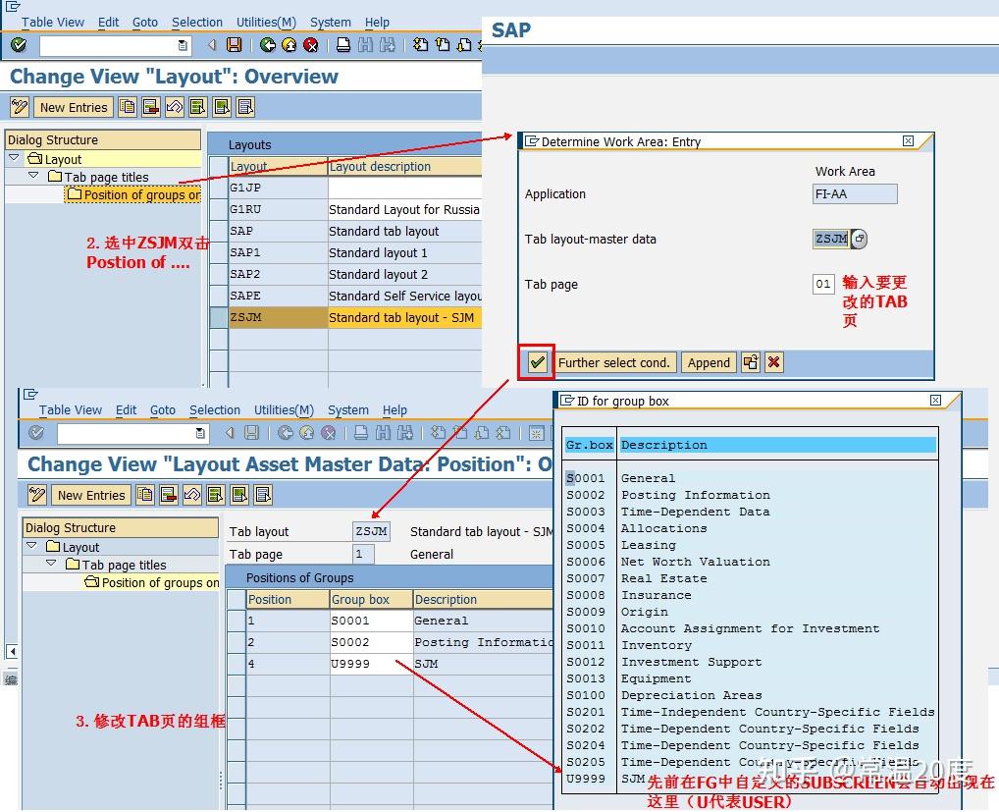Click the New Entries button
Screen dimensions: 999x812
pos(74,106)
